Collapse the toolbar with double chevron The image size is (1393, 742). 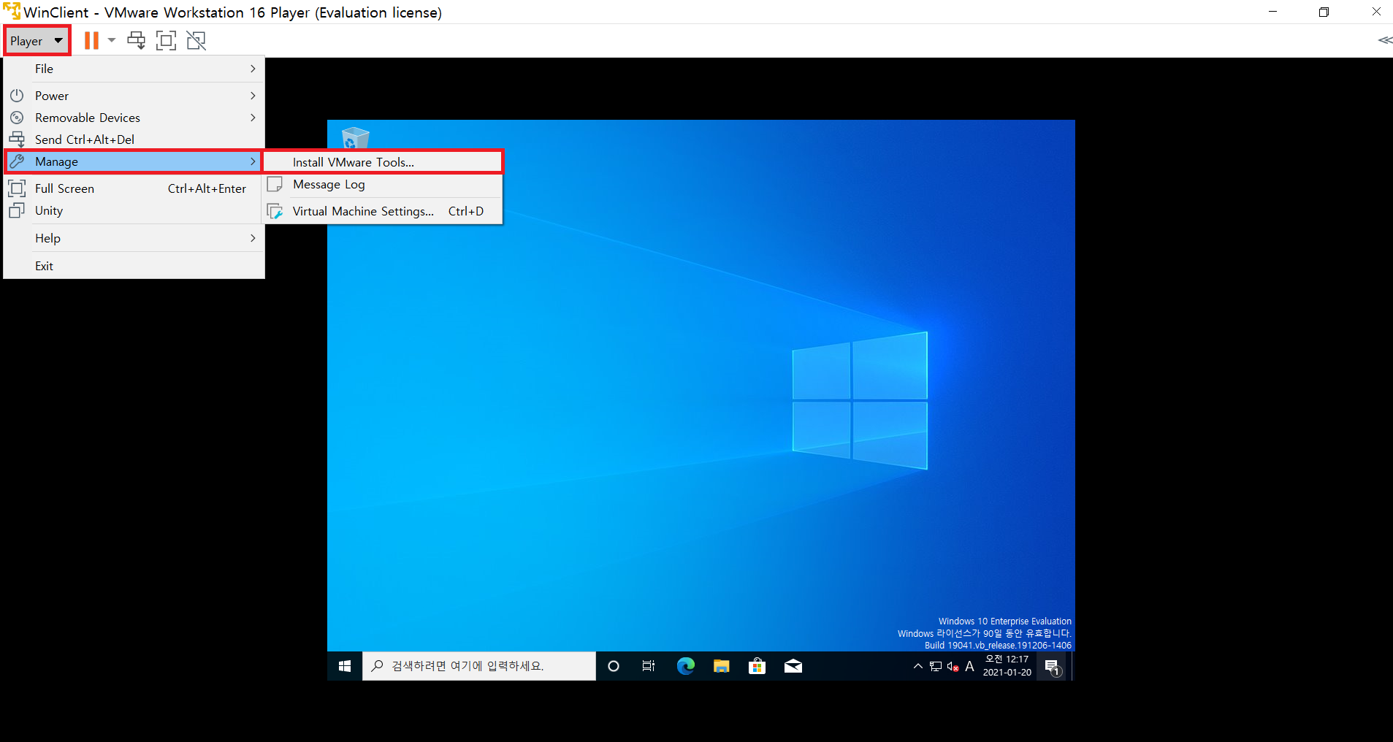pos(1384,40)
